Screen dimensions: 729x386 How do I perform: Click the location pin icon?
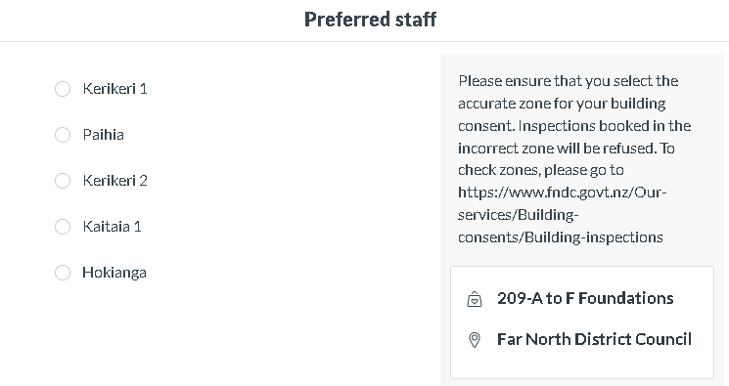click(x=475, y=340)
